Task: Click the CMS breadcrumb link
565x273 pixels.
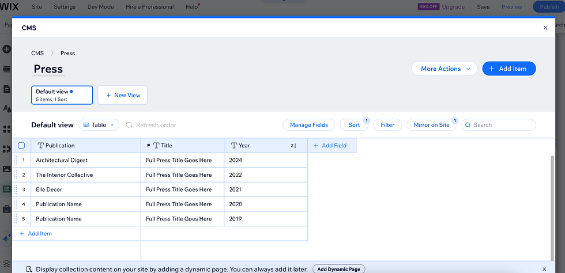Action: click(x=37, y=53)
